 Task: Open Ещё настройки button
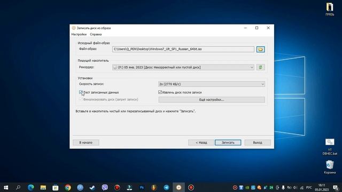click(212, 100)
